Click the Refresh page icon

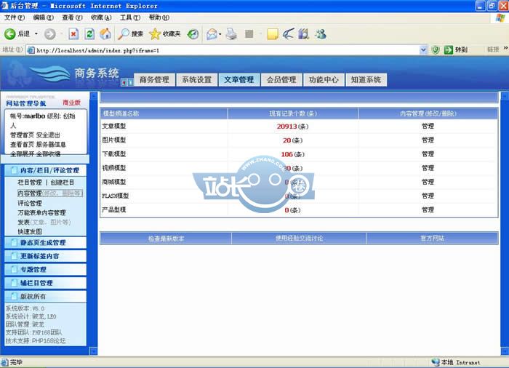(x=89, y=33)
